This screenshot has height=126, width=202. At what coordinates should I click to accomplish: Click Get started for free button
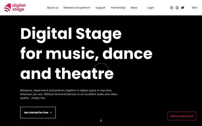38,113
